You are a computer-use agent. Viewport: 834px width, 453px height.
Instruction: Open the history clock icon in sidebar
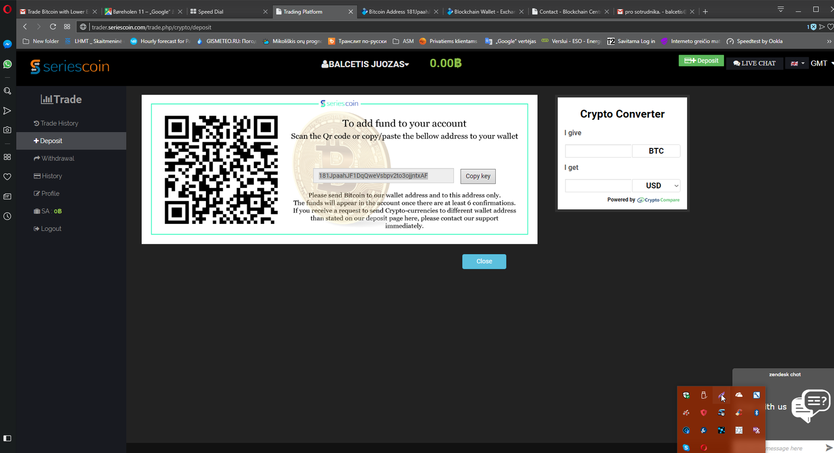[7, 216]
